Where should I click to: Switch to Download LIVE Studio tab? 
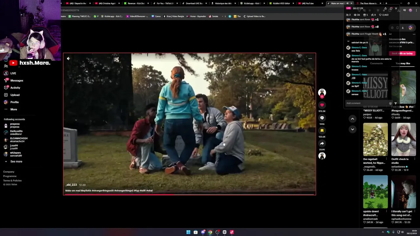pos(194,3)
